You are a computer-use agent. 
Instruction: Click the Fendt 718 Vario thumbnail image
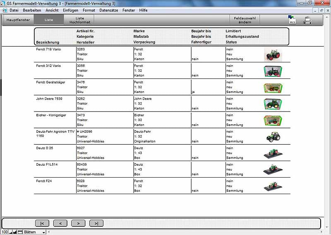(273, 55)
